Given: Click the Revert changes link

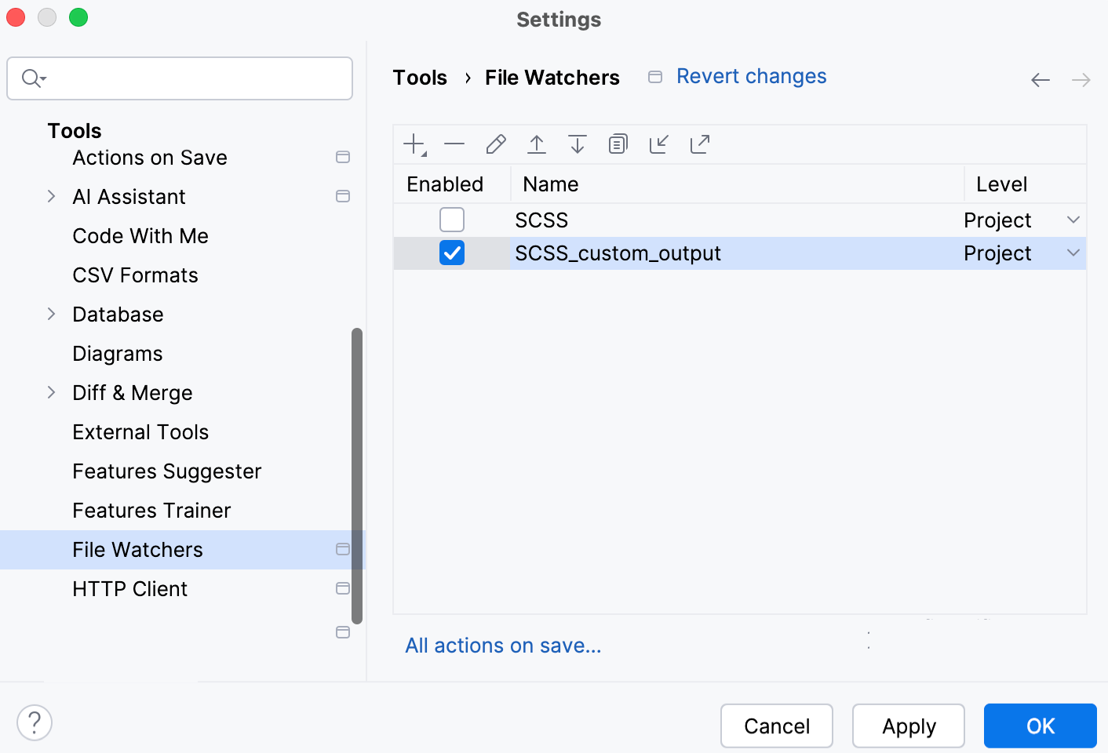Looking at the screenshot, I should tap(751, 75).
